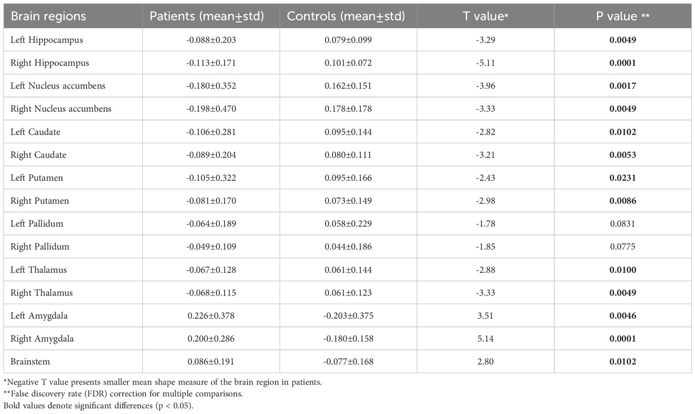Click the Right Putamen row label

click(40, 201)
